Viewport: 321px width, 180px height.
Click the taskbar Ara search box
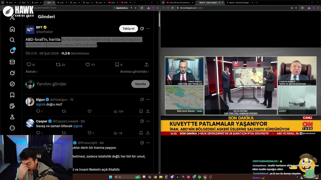point(128,177)
